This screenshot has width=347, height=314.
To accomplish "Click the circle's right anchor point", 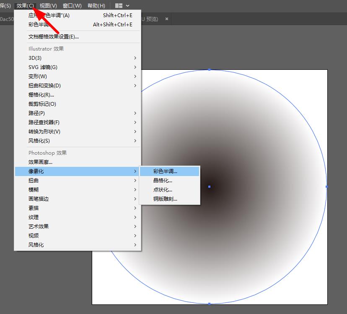I will tap(327, 187).
